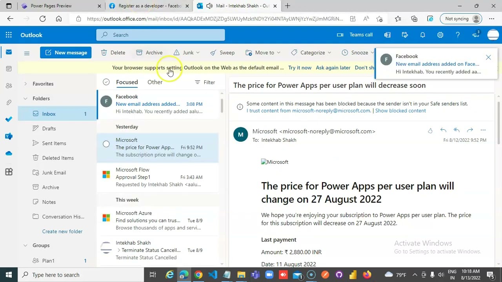
Task: Open the Calendar module in left rail
Action: click(9, 69)
